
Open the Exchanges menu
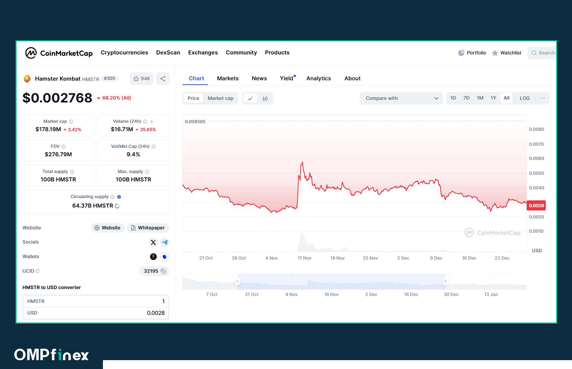[x=203, y=53]
